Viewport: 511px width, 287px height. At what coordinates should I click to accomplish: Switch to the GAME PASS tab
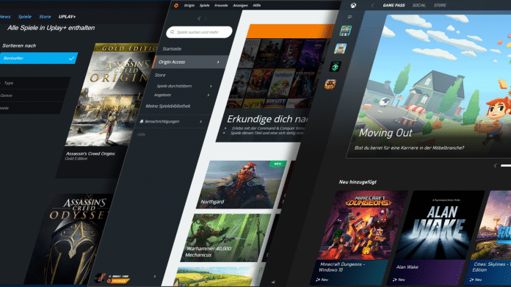(394, 5)
